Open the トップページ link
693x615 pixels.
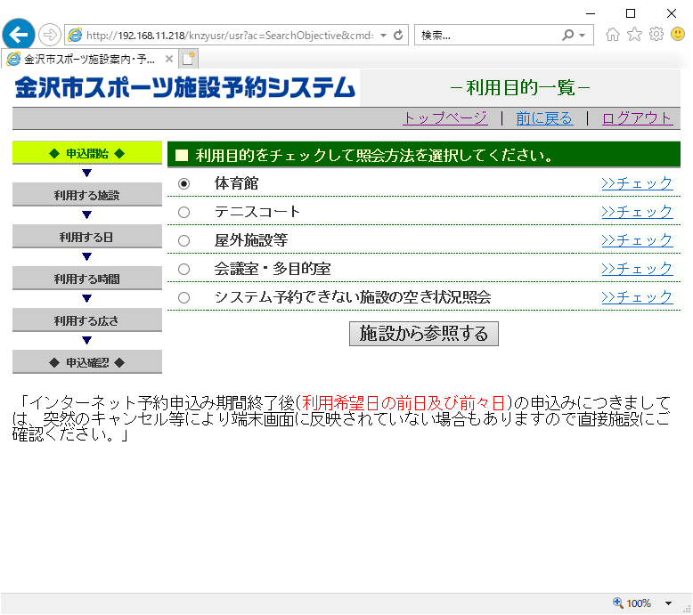tap(445, 118)
